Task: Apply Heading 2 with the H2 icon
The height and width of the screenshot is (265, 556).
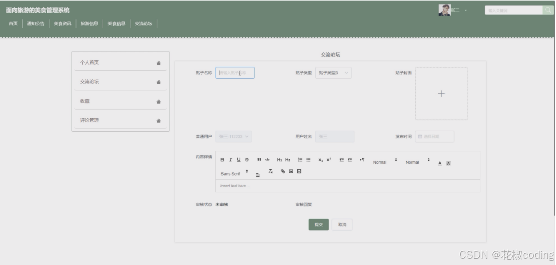Action: click(x=288, y=160)
